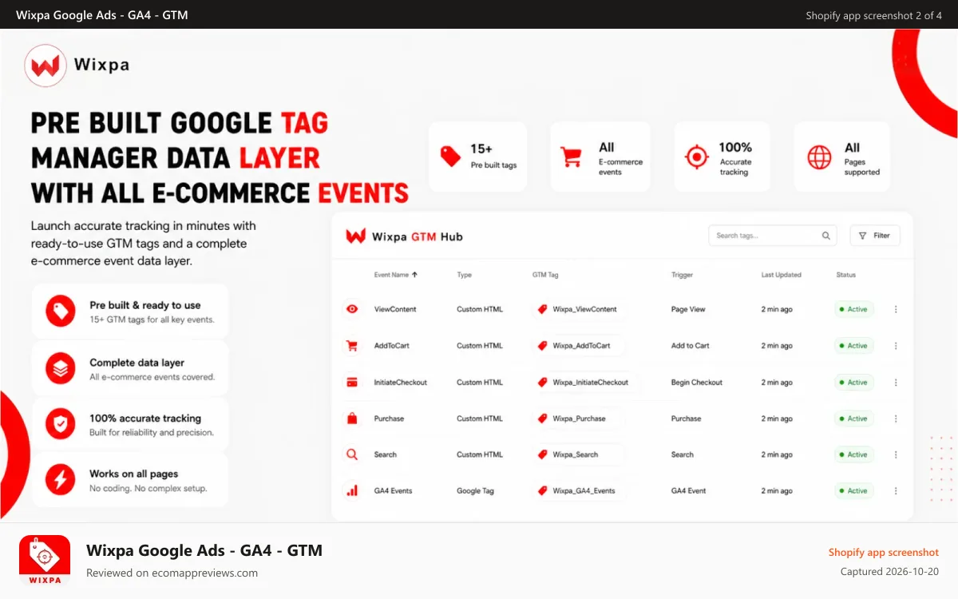Click the Active status badge for GA4 Events
This screenshot has height=599, width=958.
click(x=854, y=490)
